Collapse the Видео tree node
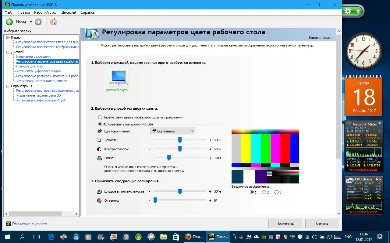Screen dimensions: 390x243 [x=8, y=37]
